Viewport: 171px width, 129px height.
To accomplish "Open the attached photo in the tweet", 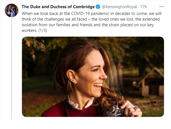I will click(93, 76).
